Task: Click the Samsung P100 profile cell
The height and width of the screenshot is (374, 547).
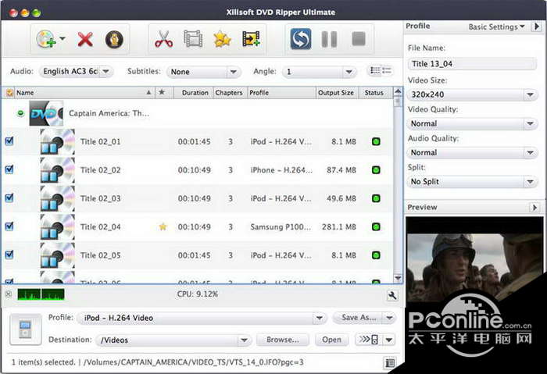Action: 281,227
